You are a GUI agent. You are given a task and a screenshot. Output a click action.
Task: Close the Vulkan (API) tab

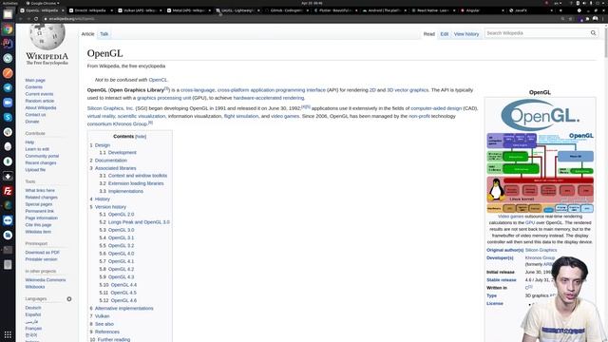161,10
